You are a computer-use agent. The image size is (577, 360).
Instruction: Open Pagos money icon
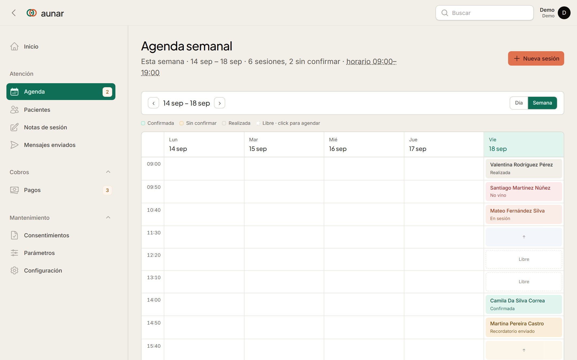tap(14, 190)
